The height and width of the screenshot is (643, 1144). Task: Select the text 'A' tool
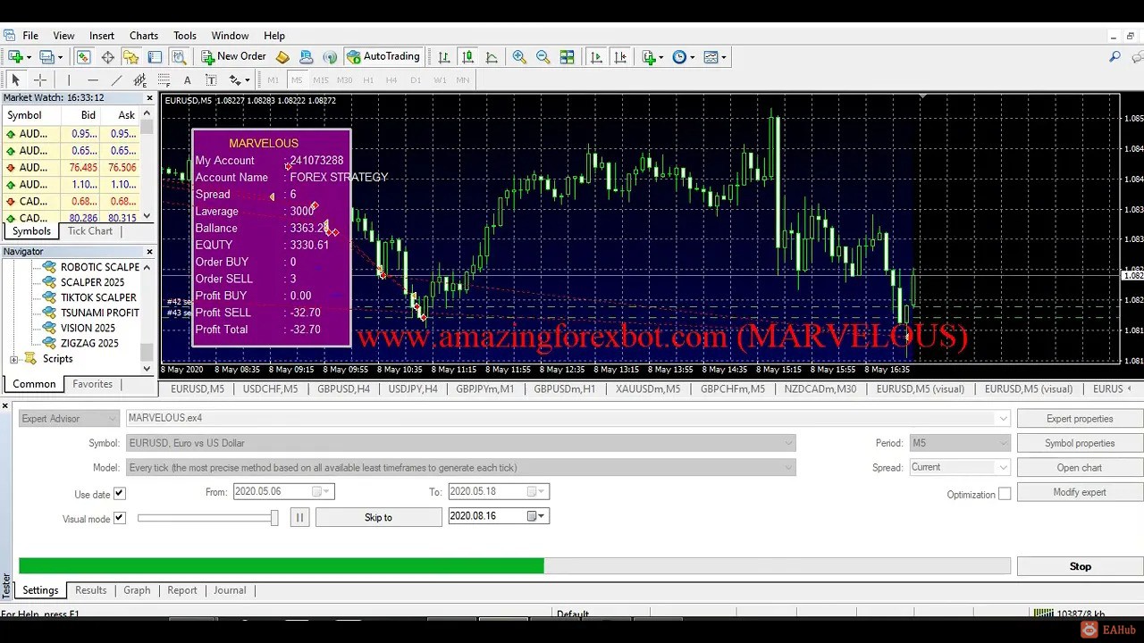coord(188,80)
